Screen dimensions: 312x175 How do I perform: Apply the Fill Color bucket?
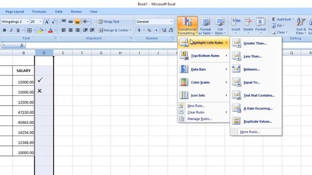point(41,30)
